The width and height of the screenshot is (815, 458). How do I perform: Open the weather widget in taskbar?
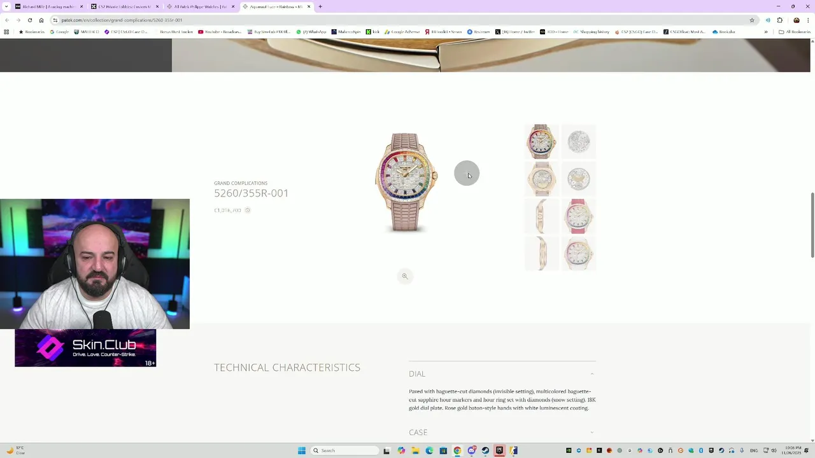(15, 450)
